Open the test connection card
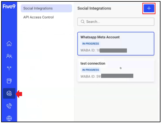 click(x=116, y=70)
